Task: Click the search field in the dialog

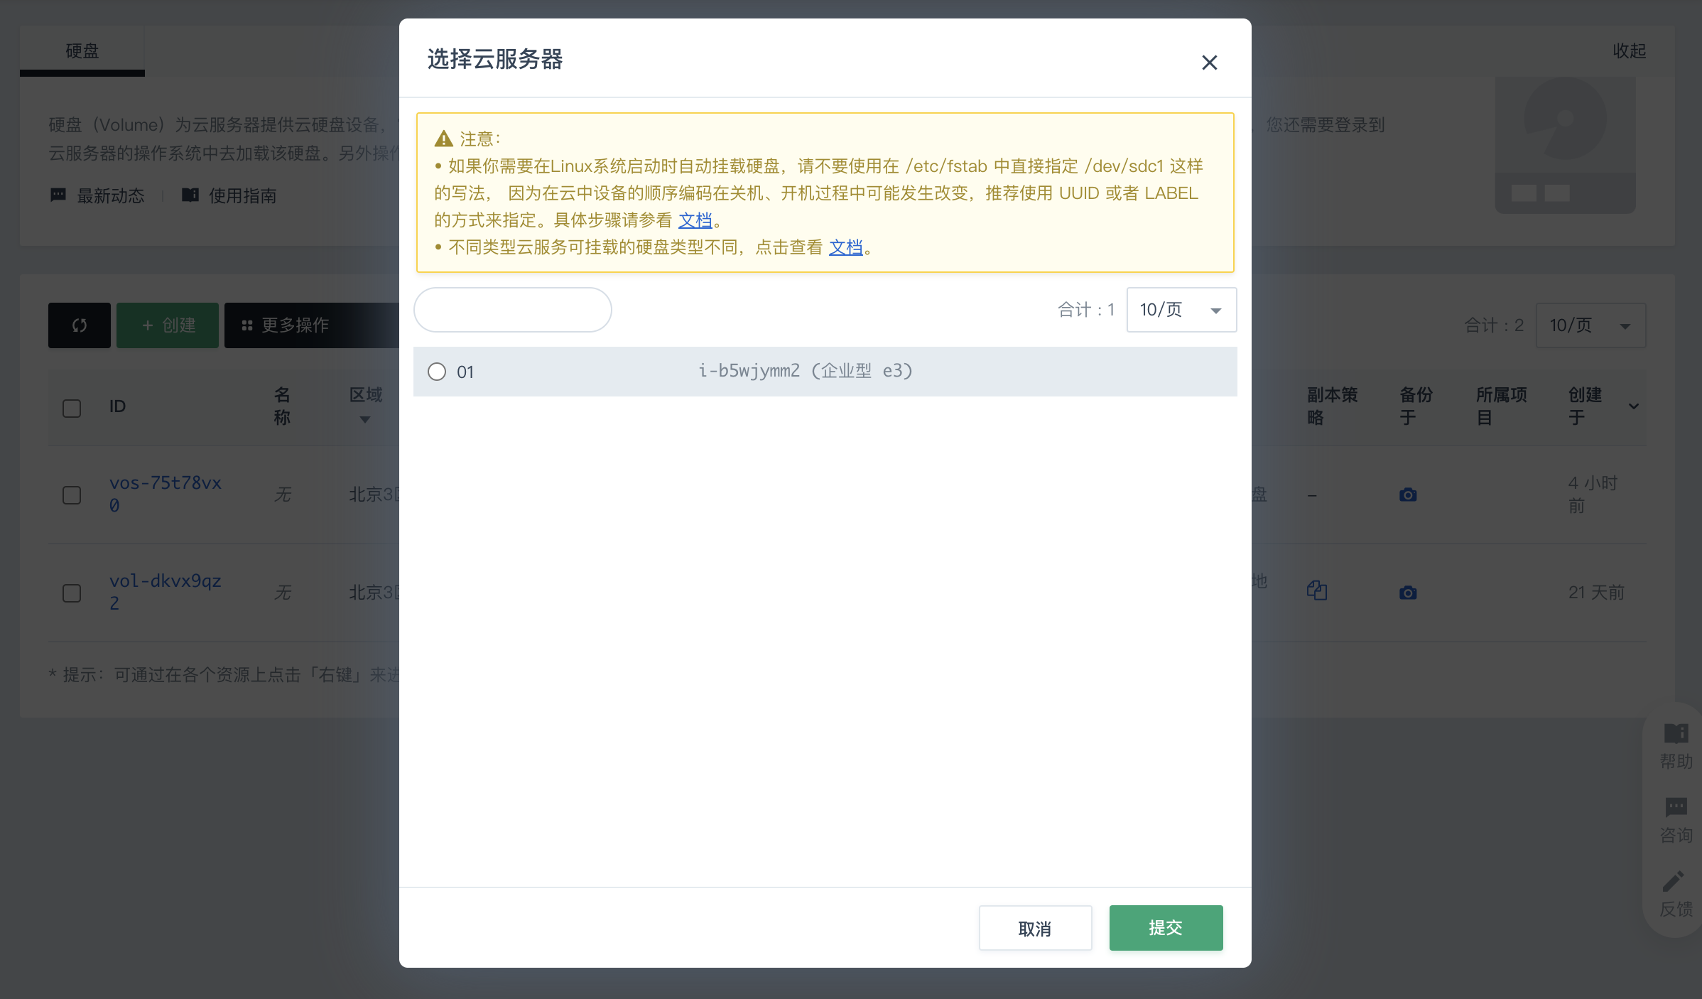Action: [512, 310]
